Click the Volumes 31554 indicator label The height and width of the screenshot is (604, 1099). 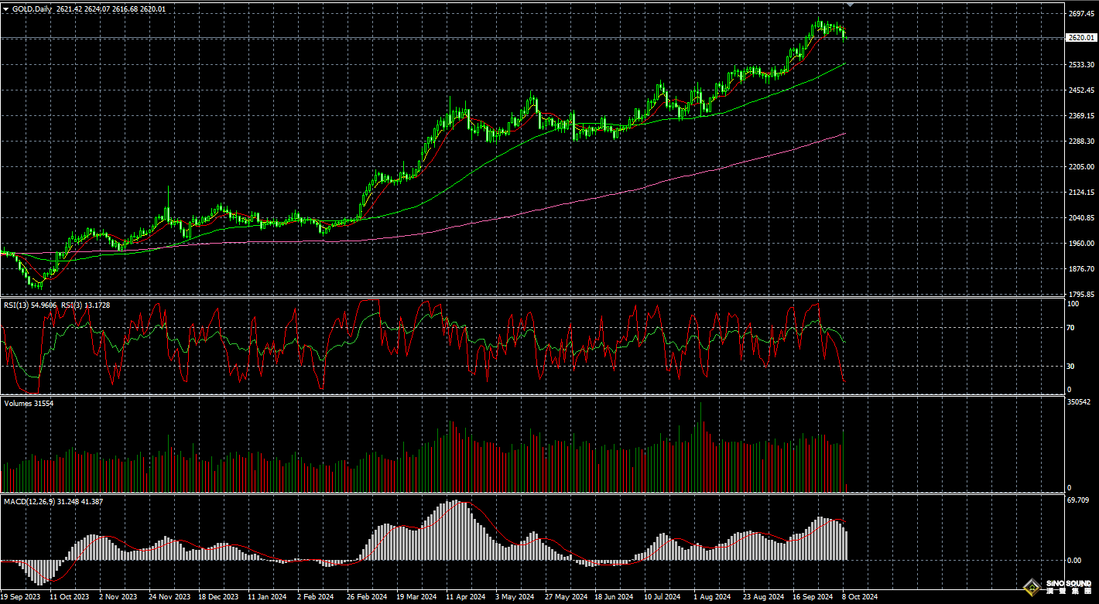[29, 403]
